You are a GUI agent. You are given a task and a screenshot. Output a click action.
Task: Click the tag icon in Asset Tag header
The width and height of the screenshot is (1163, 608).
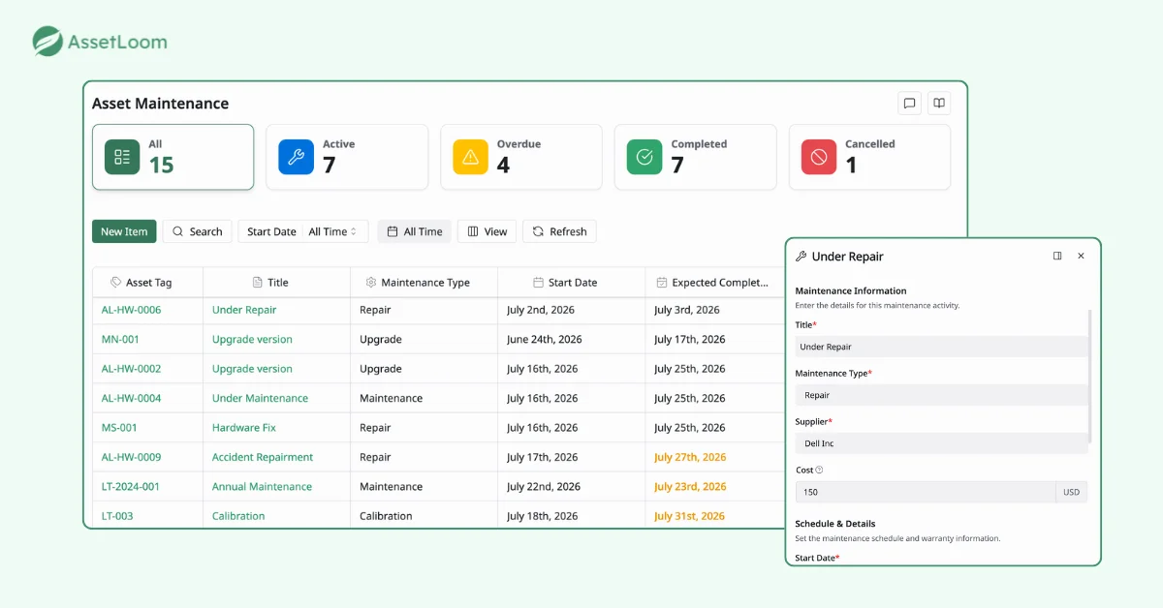click(116, 283)
